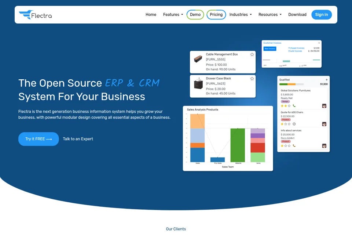Click the Late Invoices link
The width and height of the screenshot is (352, 235).
coord(295,51)
